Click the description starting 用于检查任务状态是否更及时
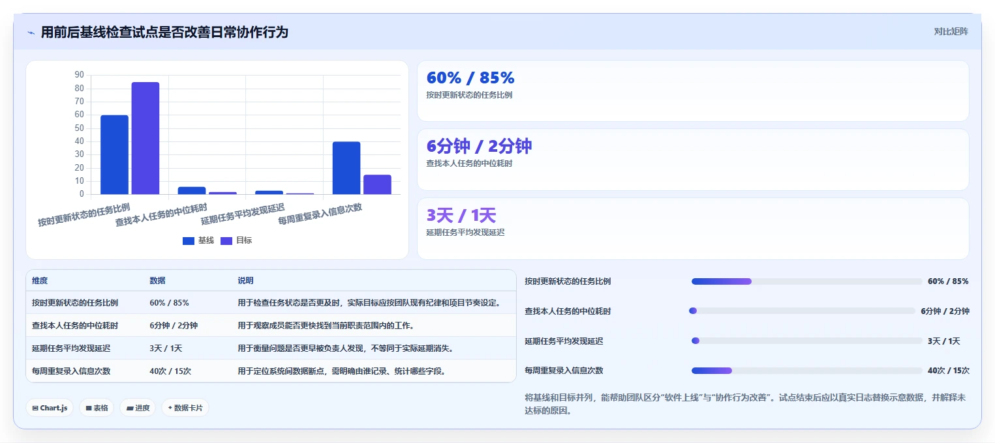Image resolution: width=995 pixels, height=443 pixels. pos(369,303)
